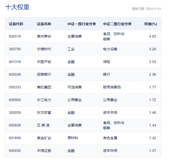
Task: Click the 可选消费 cell
Action: pos(74,87)
